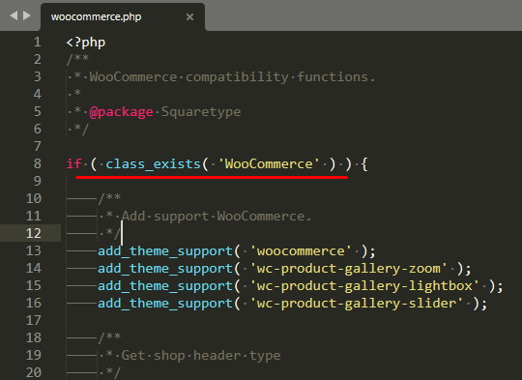522x380 pixels.
Task: Click the 'if' keyword on line 8
Action: click(x=73, y=163)
